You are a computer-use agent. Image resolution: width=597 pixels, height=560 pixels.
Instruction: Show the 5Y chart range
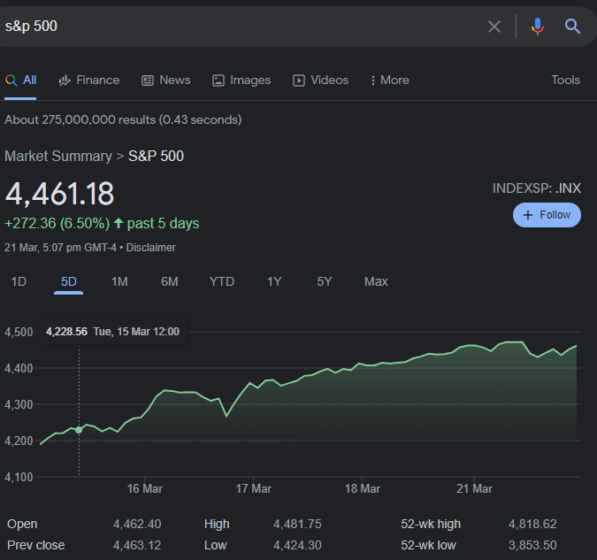325,281
